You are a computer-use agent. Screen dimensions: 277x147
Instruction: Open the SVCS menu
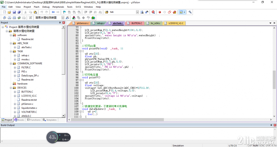(78, 7)
